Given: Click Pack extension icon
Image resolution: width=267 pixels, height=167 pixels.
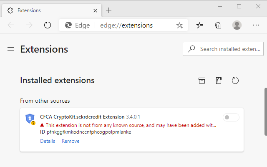Looking at the screenshot, I should pyautogui.click(x=218, y=81).
